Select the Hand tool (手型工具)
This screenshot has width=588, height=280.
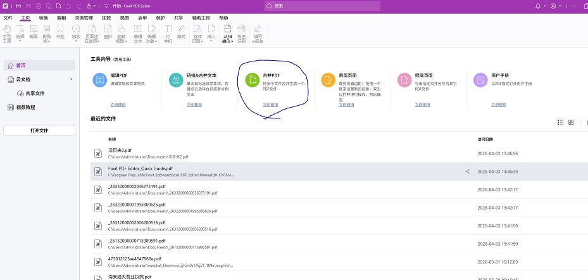click(x=7, y=33)
